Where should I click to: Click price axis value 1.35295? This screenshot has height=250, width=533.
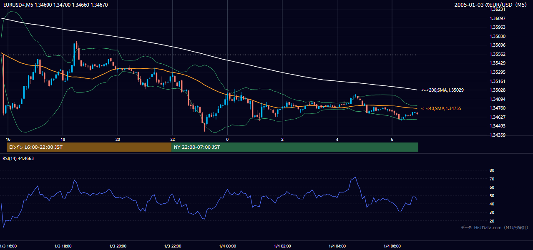coord(497,72)
